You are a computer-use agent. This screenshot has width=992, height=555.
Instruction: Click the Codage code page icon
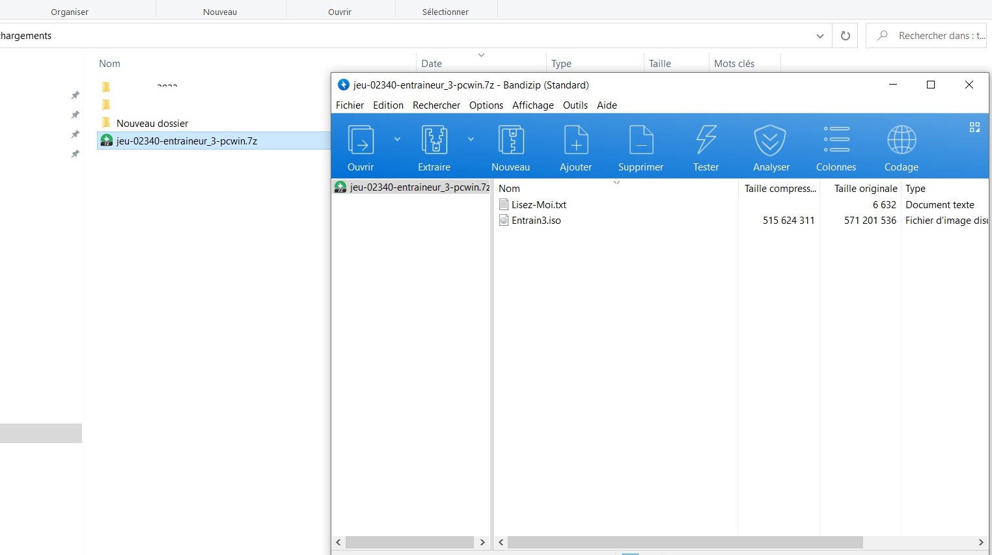coord(902,139)
